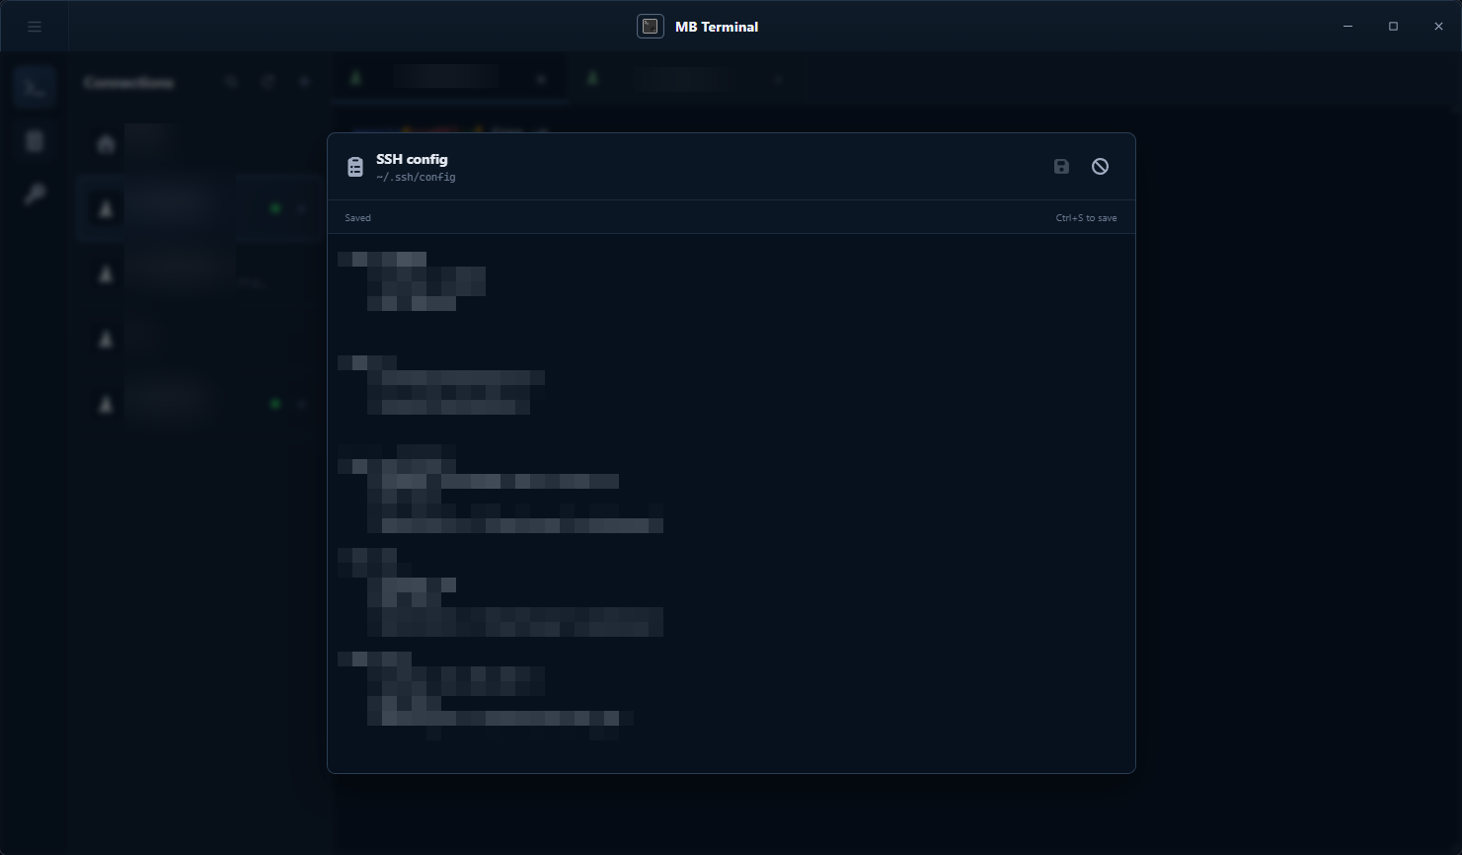The image size is (1462, 855).
Task: Click the 'Ctrl+S to save' hint
Action: click(x=1086, y=218)
